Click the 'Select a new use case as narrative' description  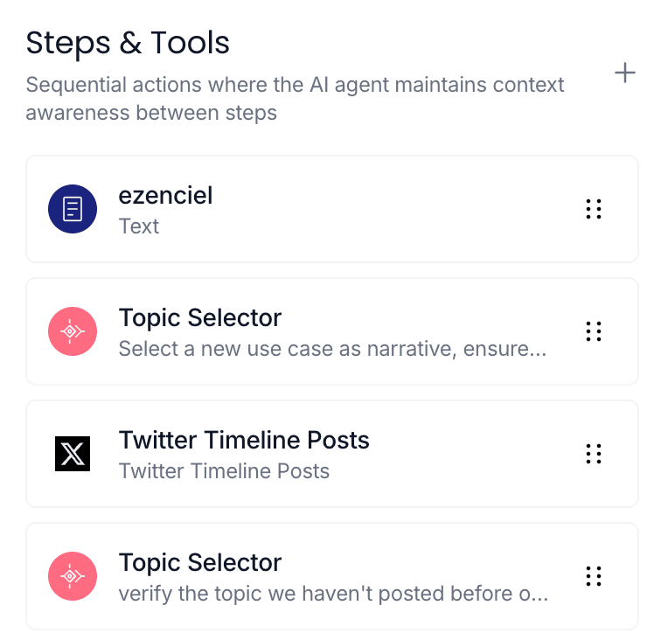coord(332,350)
